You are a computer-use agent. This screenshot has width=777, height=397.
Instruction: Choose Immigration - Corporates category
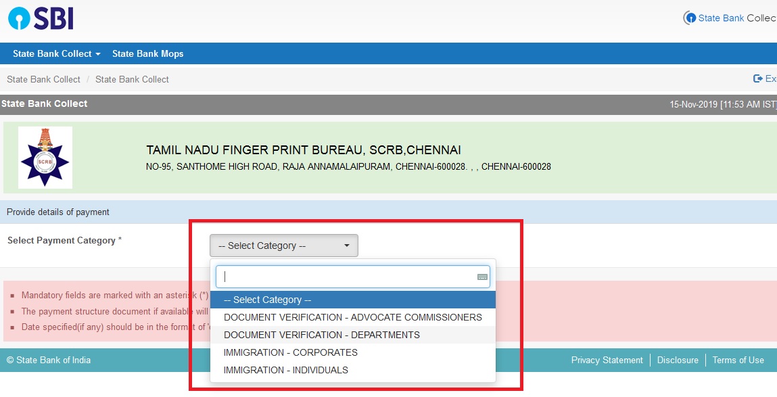click(x=290, y=352)
